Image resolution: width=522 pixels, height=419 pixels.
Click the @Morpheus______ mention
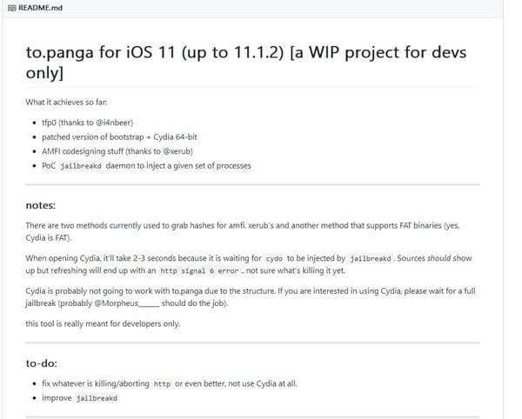click(127, 303)
